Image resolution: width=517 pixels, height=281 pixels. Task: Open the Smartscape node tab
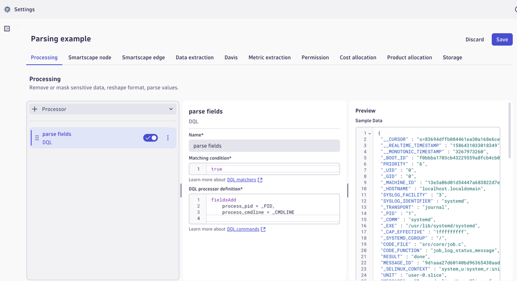(x=90, y=58)
